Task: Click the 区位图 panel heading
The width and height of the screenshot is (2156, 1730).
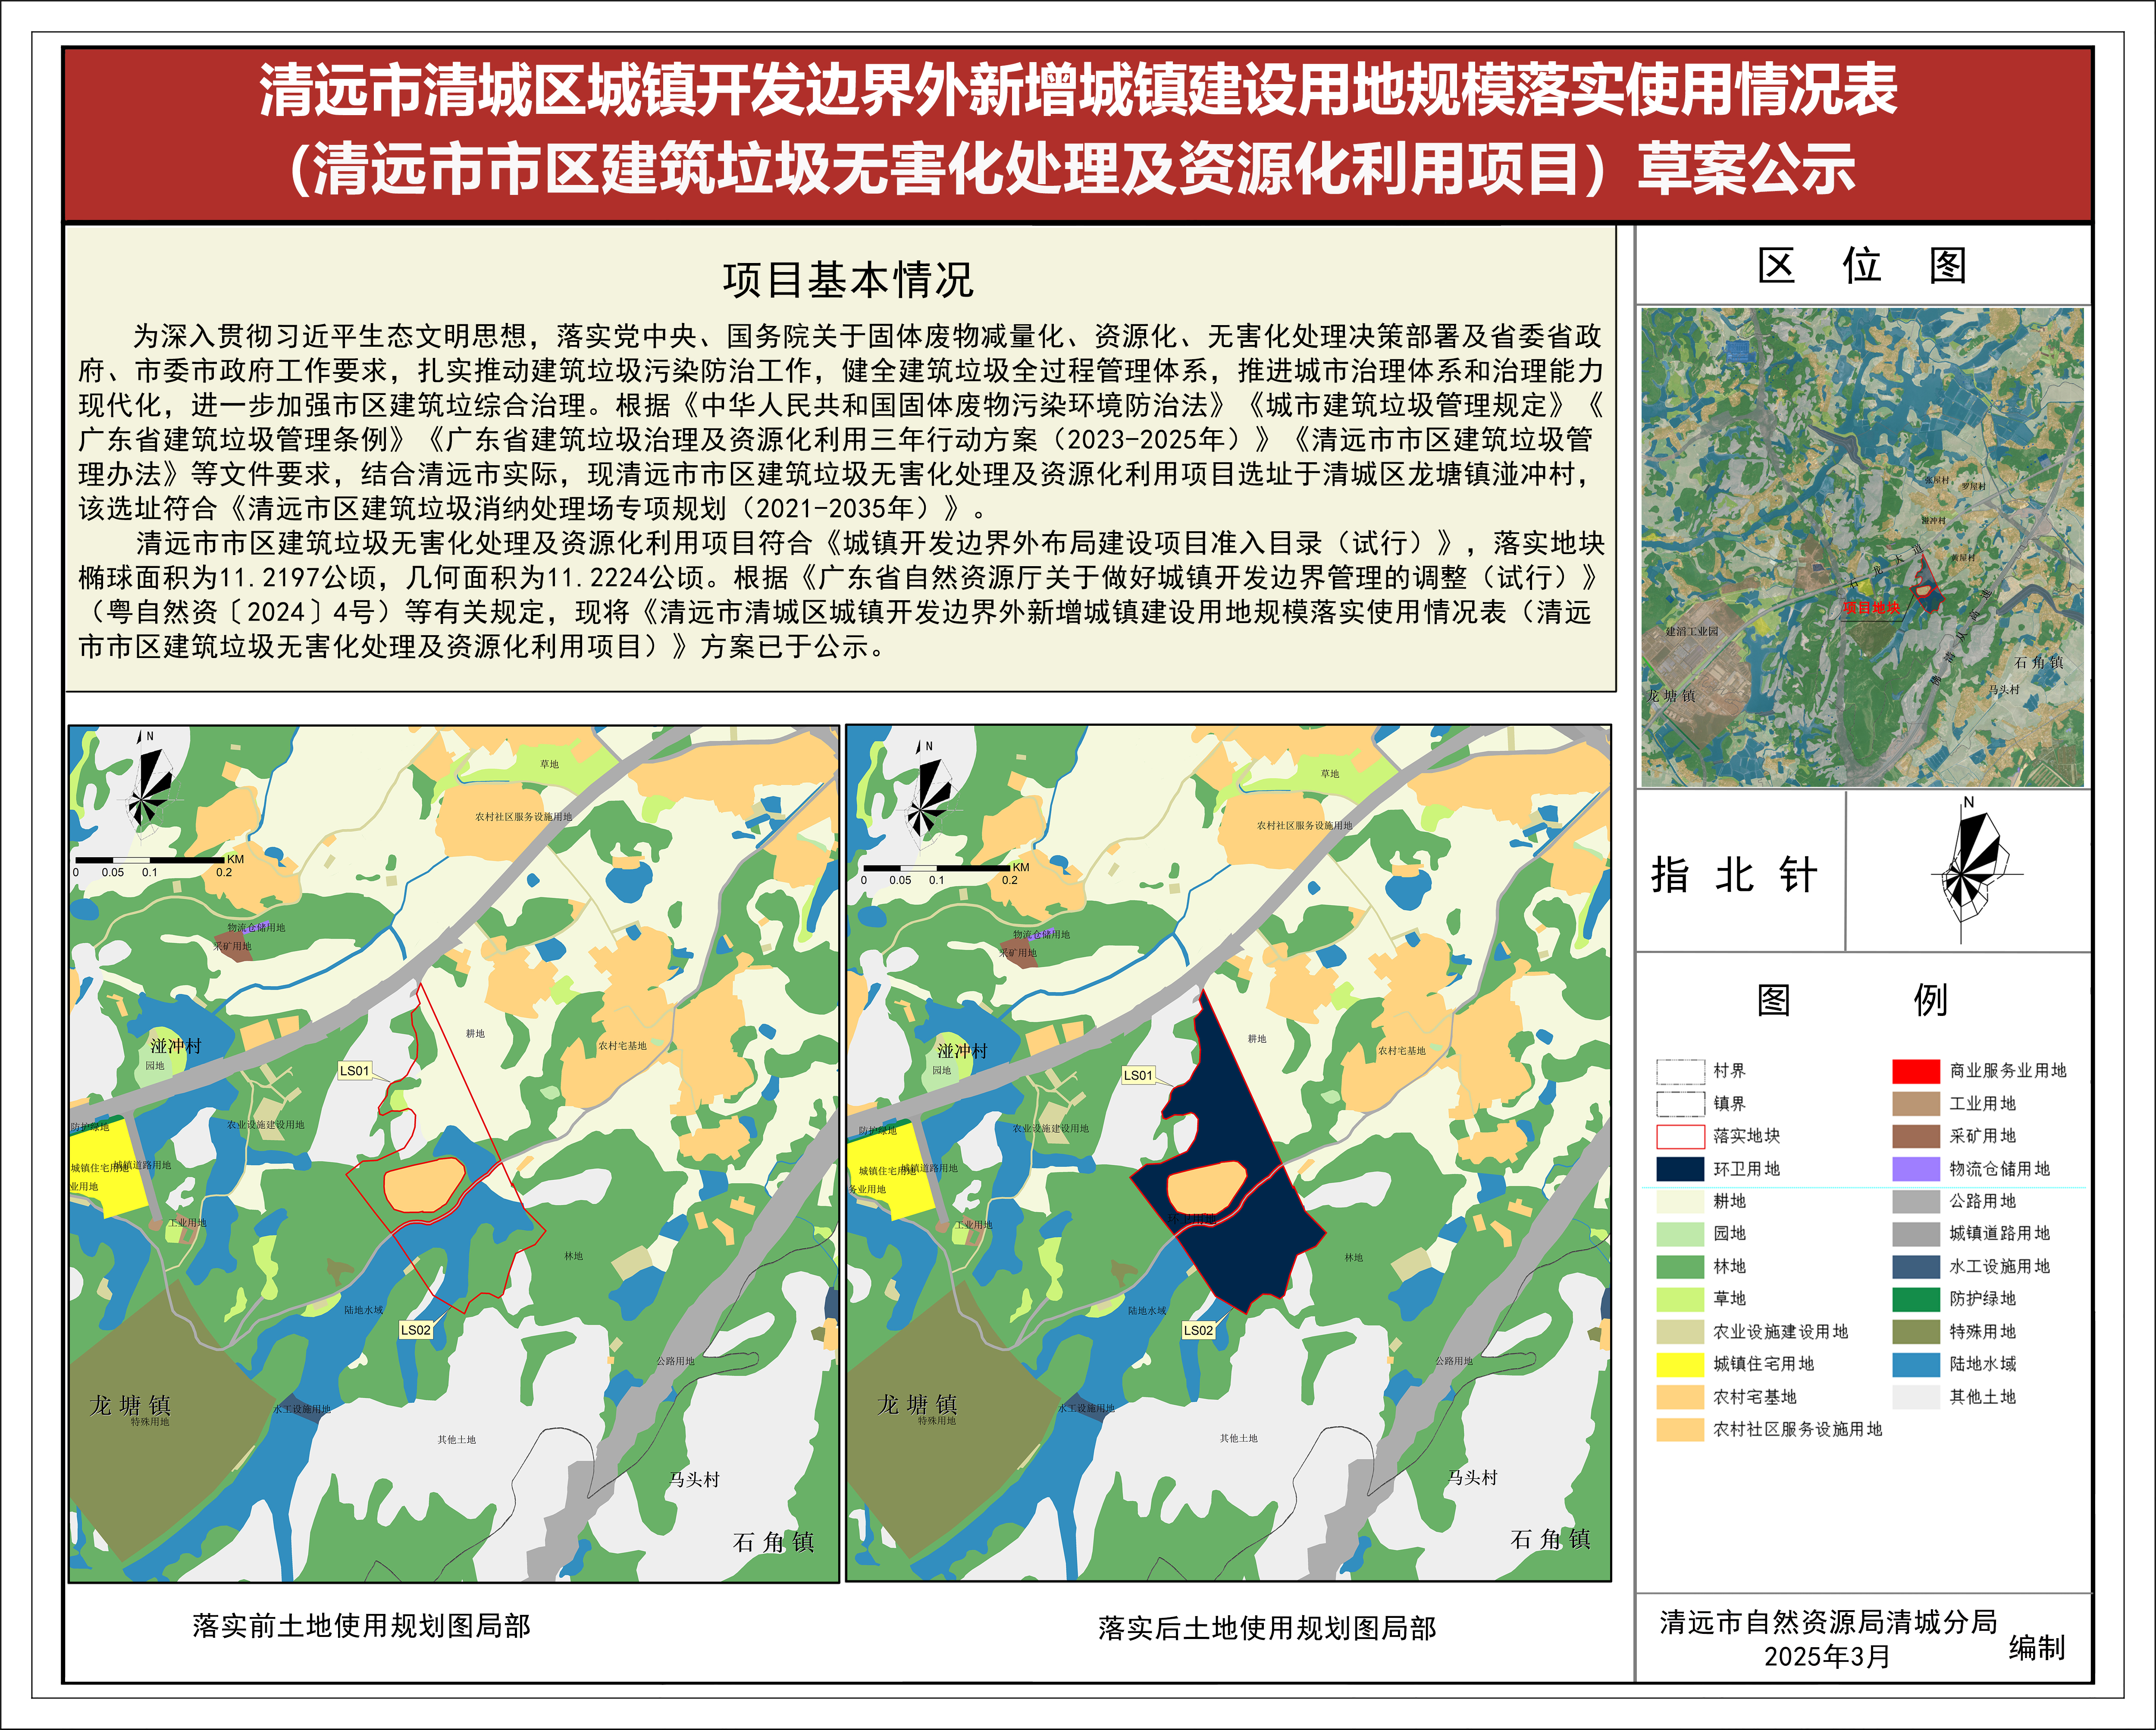Action: [1862, 265]
